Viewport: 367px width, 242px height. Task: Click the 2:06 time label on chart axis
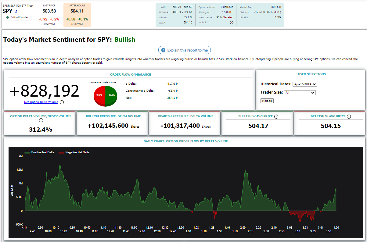[243, 227]
